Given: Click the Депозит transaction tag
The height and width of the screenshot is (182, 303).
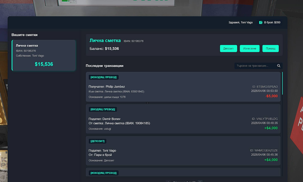Looking at the screenshot, I should [x=97, y=141].
